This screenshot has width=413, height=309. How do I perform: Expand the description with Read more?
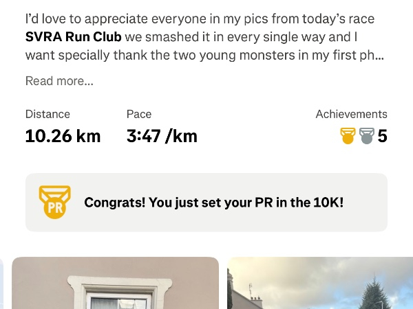click(x=59, y=81)
